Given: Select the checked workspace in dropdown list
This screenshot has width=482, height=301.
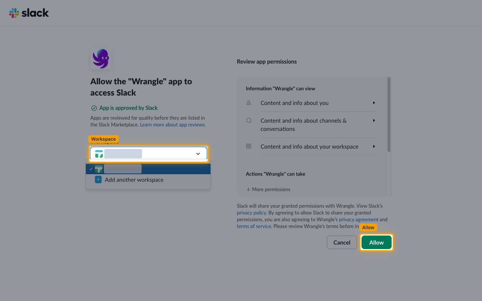Looking at the screenshot, I should click(148, 169).
